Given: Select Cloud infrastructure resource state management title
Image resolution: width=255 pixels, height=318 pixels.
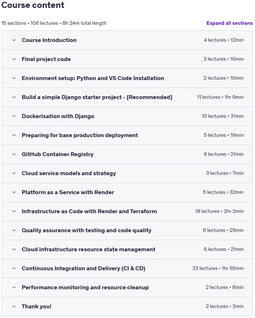Looking at the screenshot, I should [88, 249].
